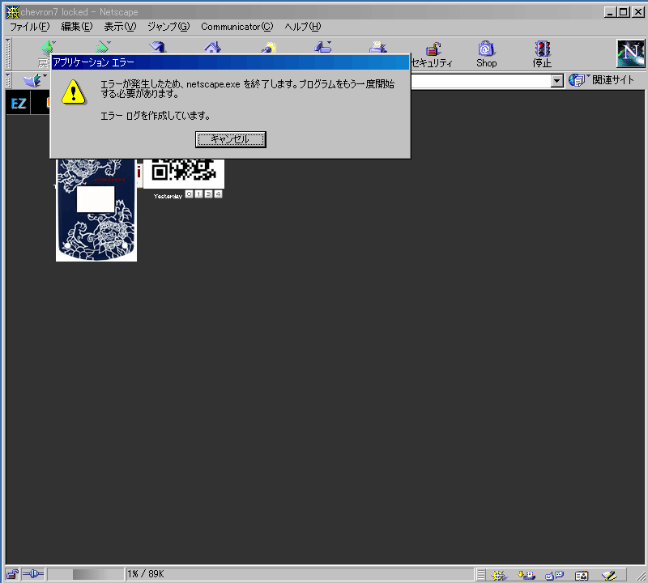Click the window resize grip corner

(640, 575)
